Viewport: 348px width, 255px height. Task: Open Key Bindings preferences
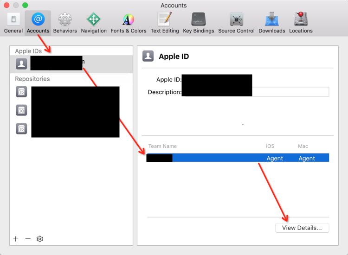199,23
